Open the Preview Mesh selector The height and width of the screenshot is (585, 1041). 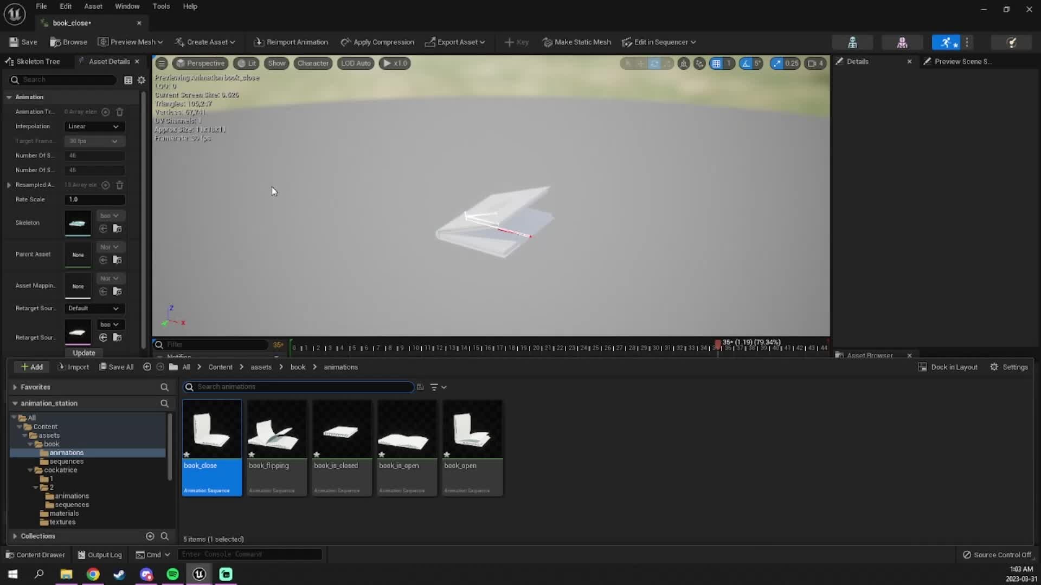pos(129,42)
